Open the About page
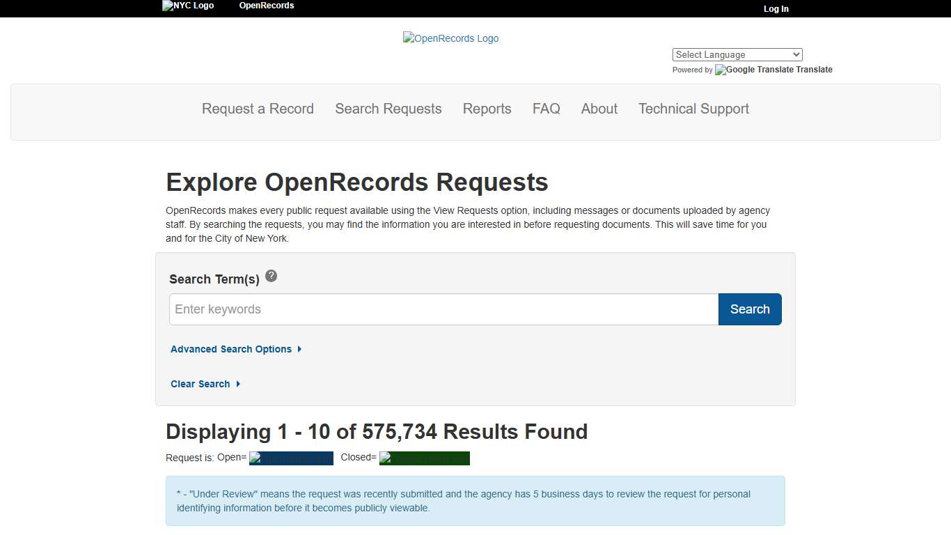The image size is (951, 535). (x=599, y=109)
